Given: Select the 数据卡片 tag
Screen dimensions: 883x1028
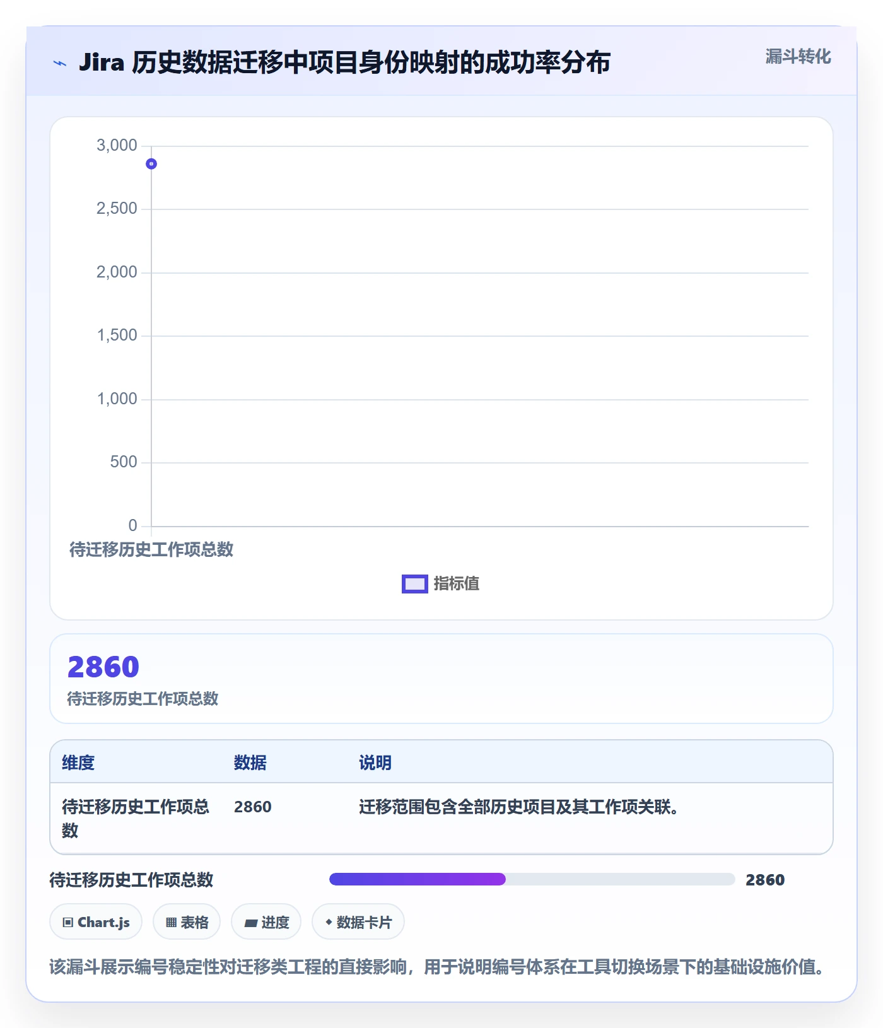Looking at the screenshot, I should click(358, 922).
